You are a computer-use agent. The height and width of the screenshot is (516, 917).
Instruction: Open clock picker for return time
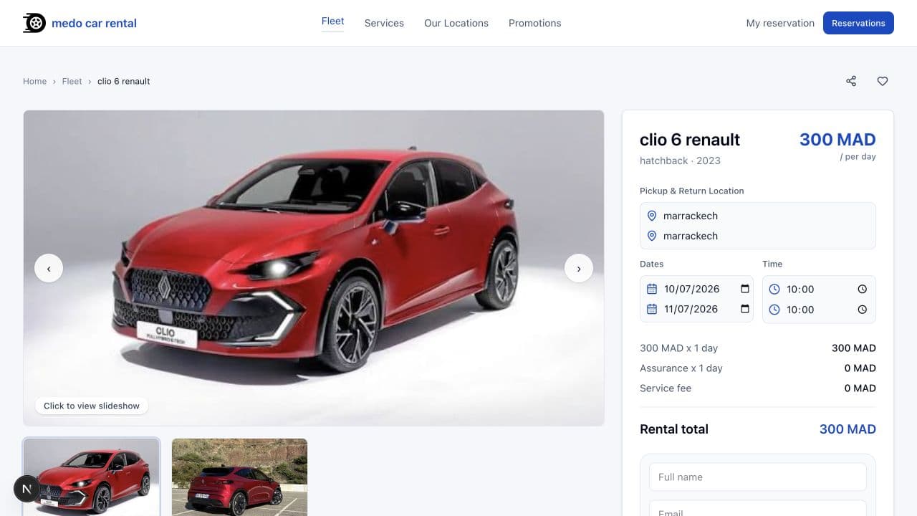tap(862, 310)
